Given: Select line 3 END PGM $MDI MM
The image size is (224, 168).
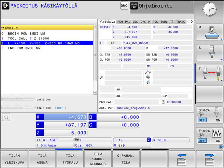Looking at the screenshot, I should coord(47,48).
